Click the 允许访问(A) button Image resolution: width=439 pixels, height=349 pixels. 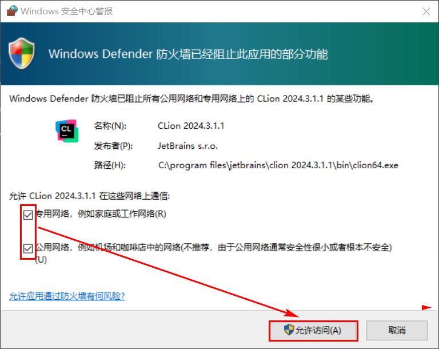[x=313, y=331]
